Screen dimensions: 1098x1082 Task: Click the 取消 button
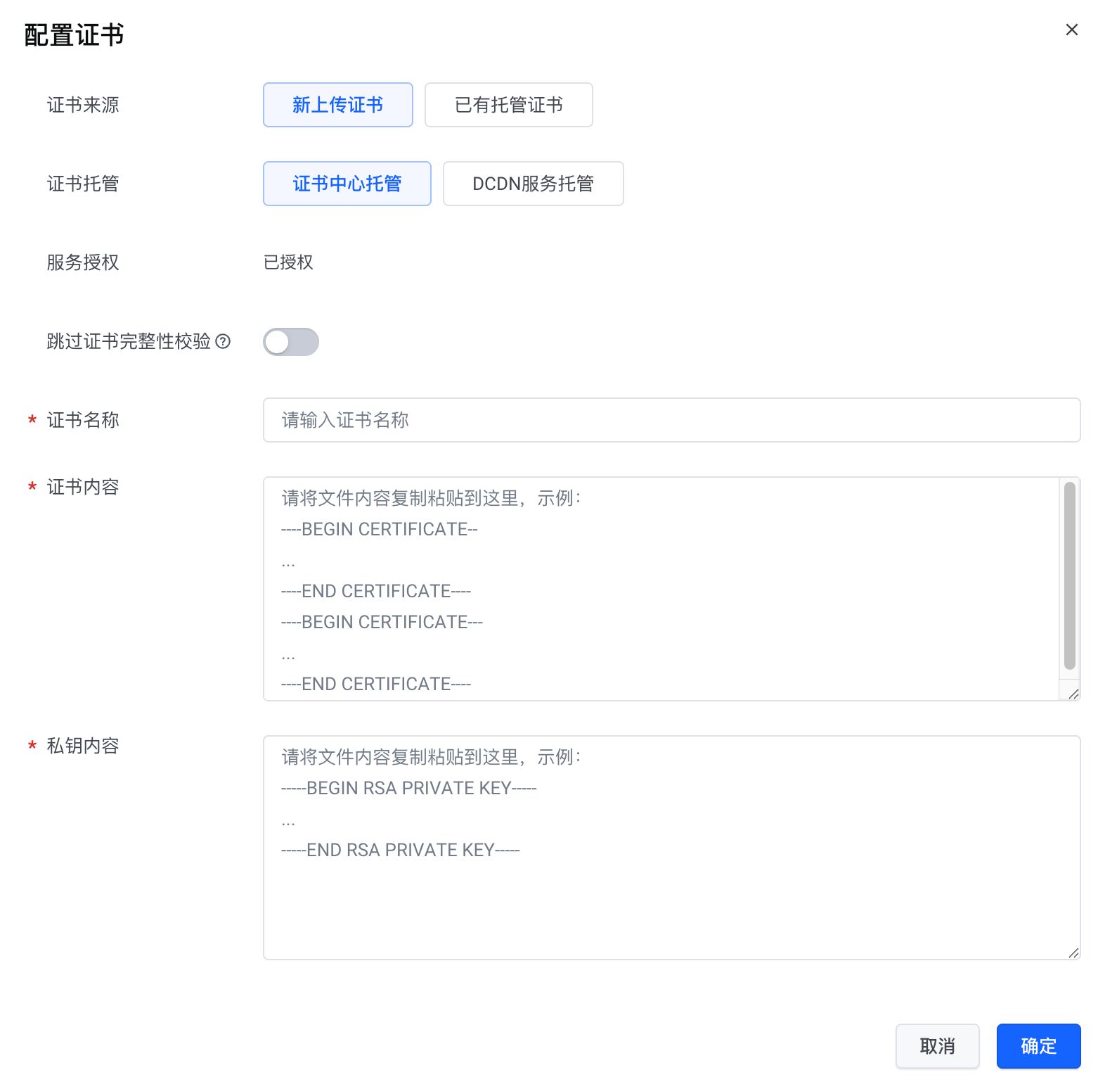[938, 1046]
